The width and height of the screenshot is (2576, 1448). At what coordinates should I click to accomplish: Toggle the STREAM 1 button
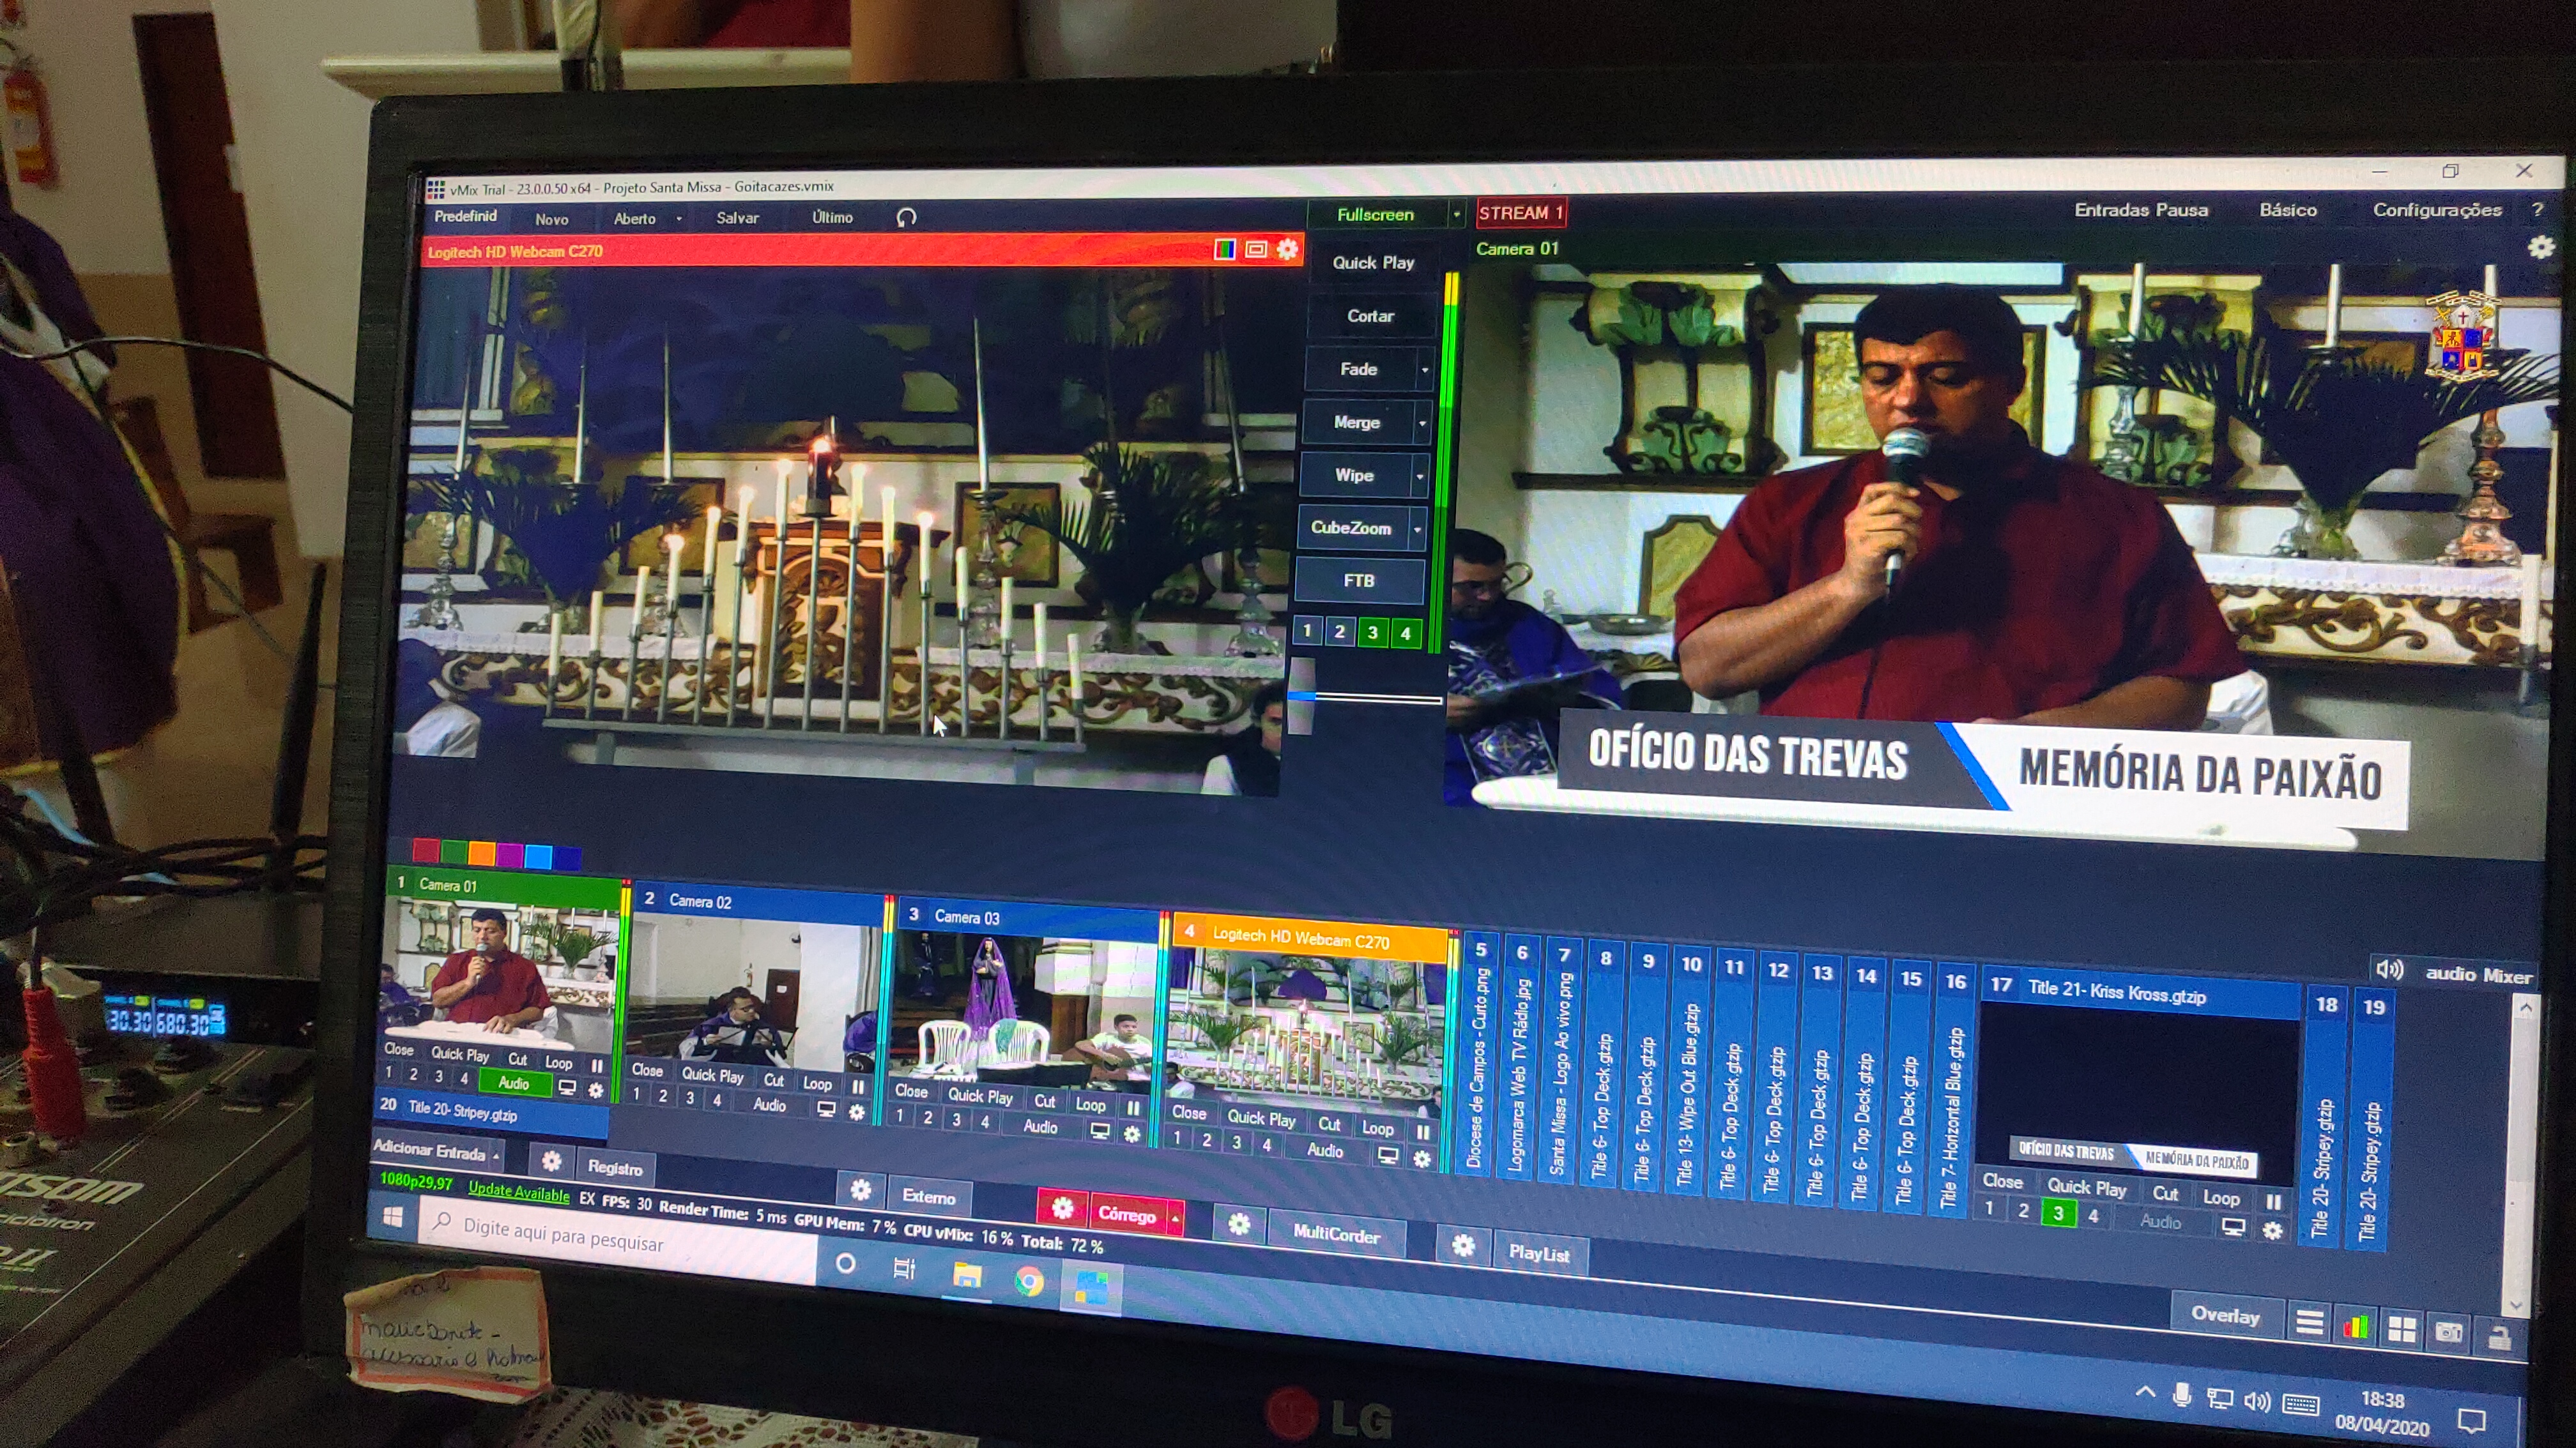coord(1520,213)
